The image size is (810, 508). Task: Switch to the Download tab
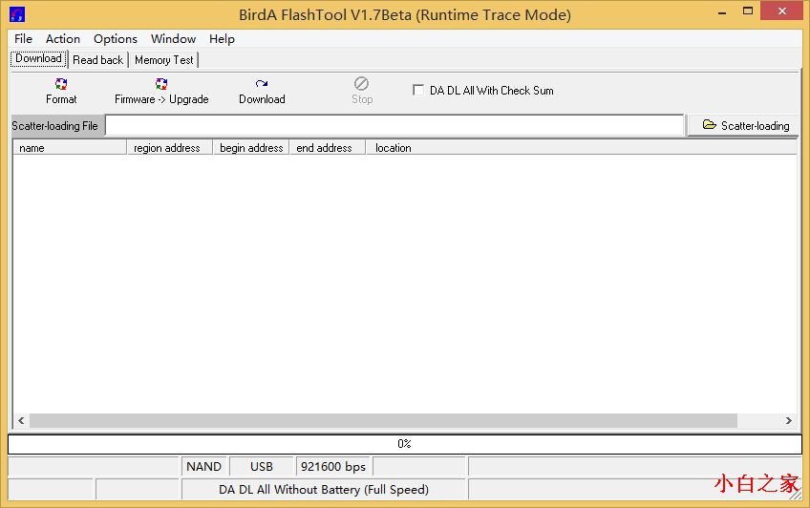[x=39, y=59]
